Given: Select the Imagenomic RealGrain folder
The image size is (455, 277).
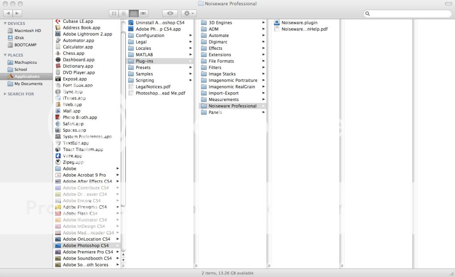Looking at the screenshot, I should tap(233, 86).
